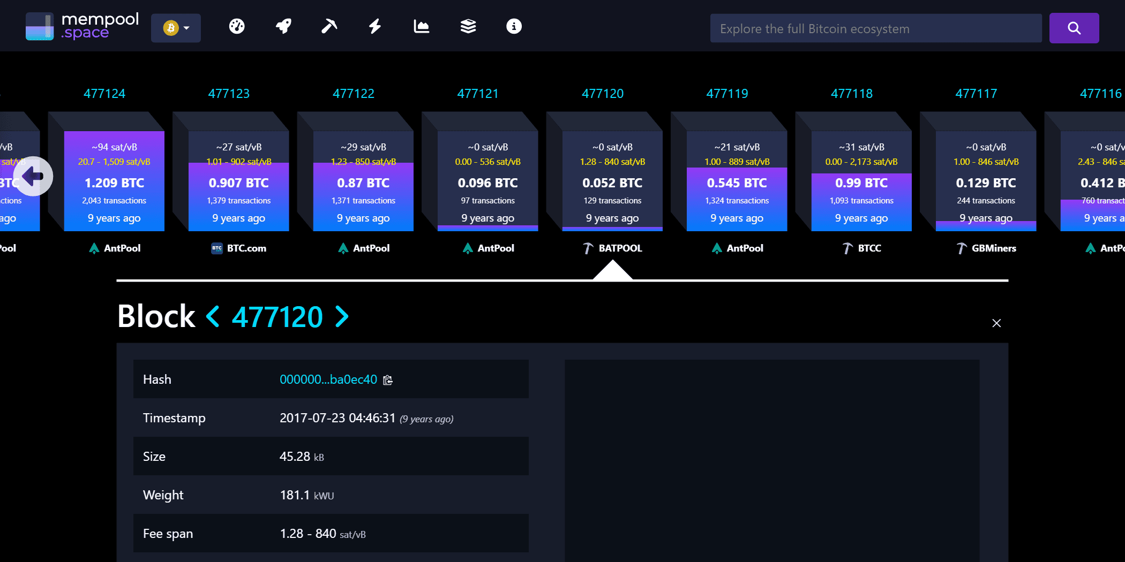Click the purple search magnifier button
The image size is (1125, 562).
pos(1074,28)
